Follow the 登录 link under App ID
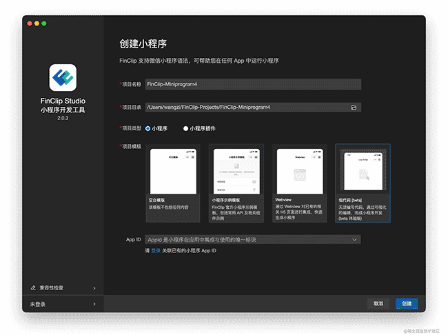Viewport: 448px width, 335px height. point(156,251)
